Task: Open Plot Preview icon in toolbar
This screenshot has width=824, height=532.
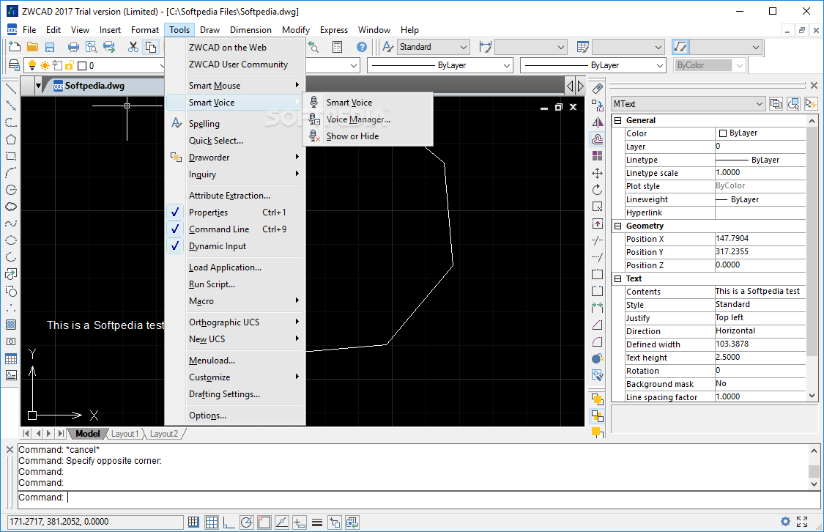Action: click(x=92, y=47)
